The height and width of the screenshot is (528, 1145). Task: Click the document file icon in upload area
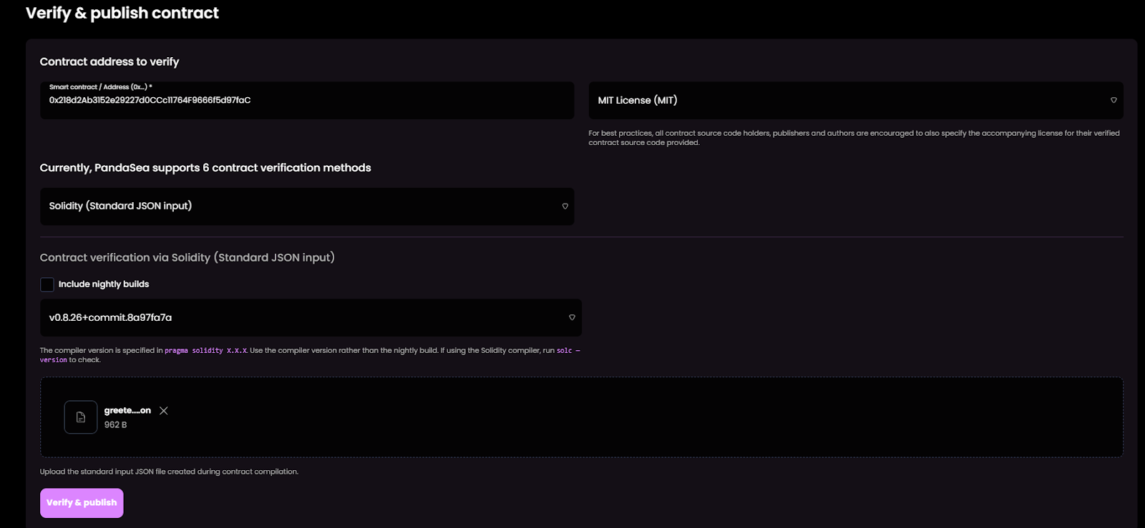[80, 417]
